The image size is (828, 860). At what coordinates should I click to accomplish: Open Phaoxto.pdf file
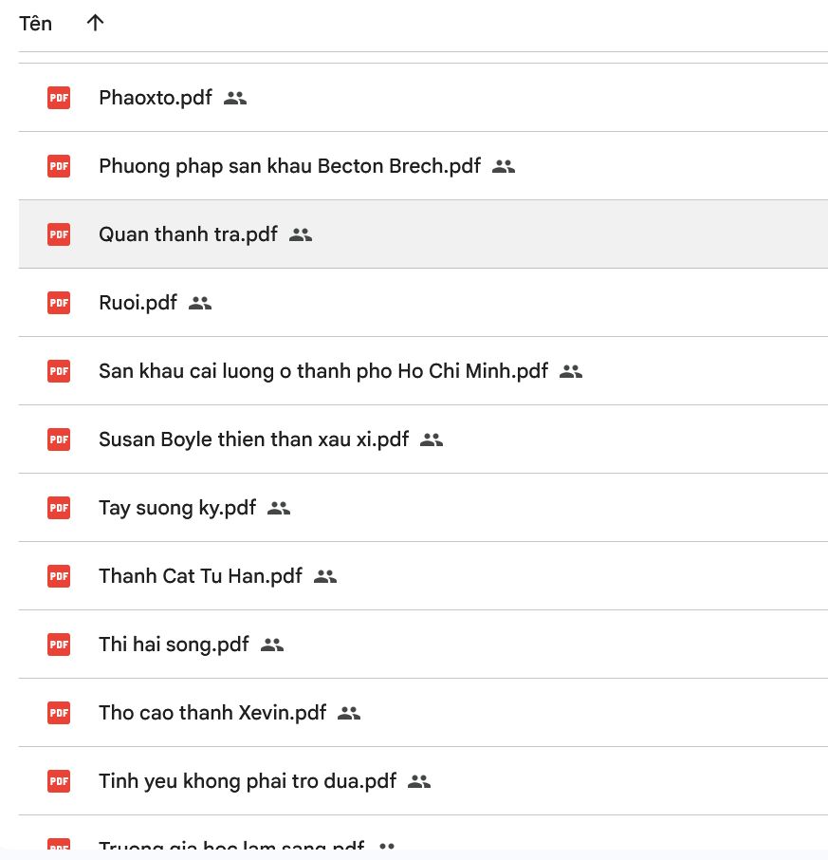pyautogui.click(x=156, y=98)
